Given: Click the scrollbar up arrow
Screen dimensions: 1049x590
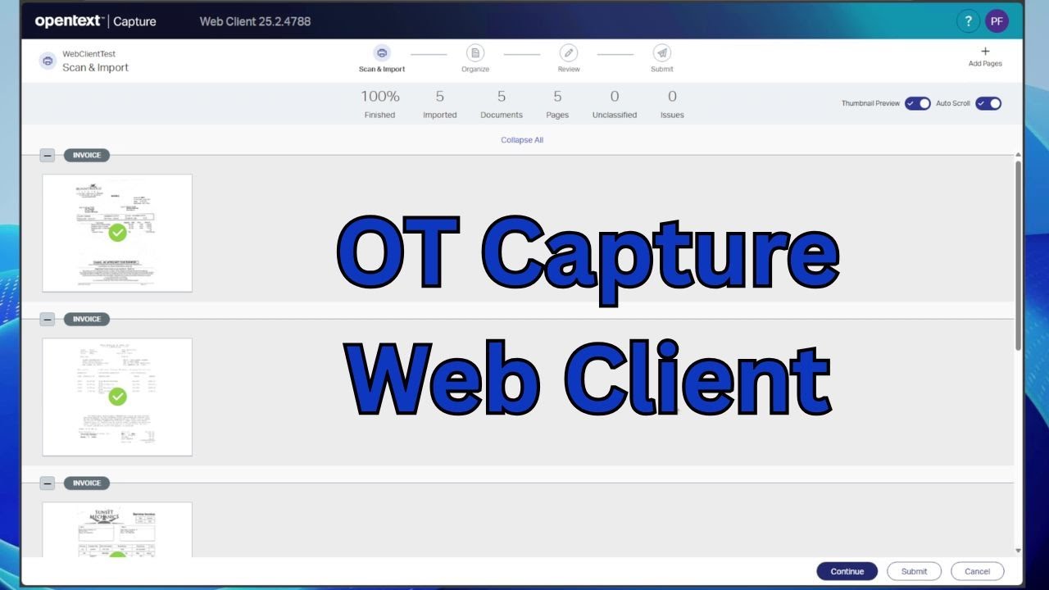Looking at the screenshot, I should [x=1019, y=153].
